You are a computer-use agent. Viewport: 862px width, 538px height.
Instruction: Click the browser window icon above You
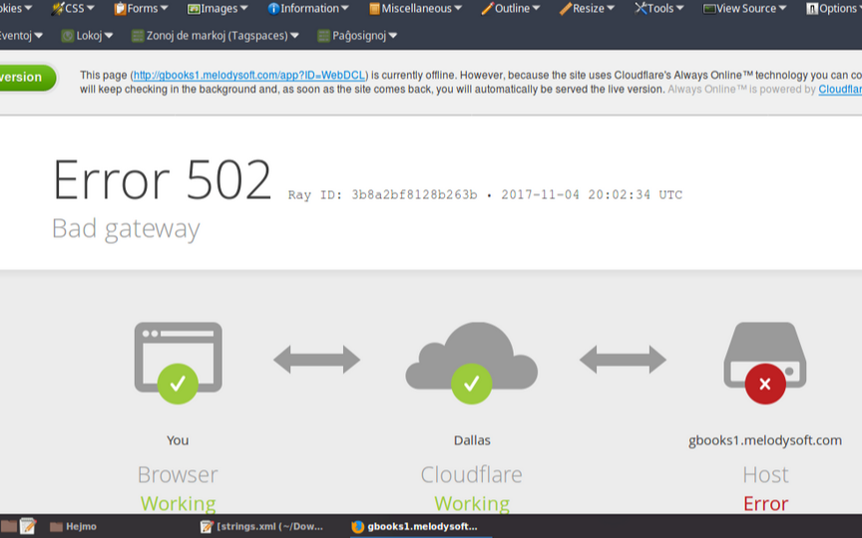coord(179,357)
